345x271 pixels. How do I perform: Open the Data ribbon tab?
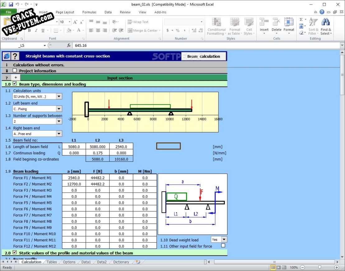pos(108,12)
